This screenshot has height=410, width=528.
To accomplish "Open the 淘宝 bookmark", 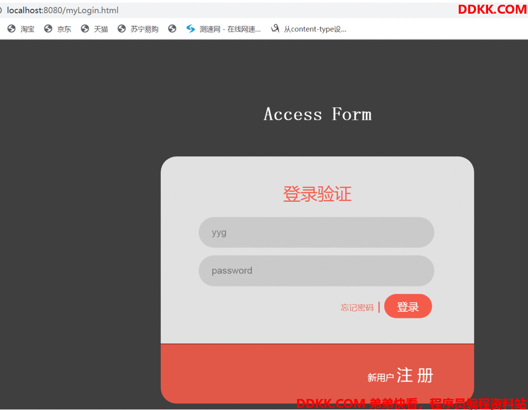I will [x=21, y=29].
